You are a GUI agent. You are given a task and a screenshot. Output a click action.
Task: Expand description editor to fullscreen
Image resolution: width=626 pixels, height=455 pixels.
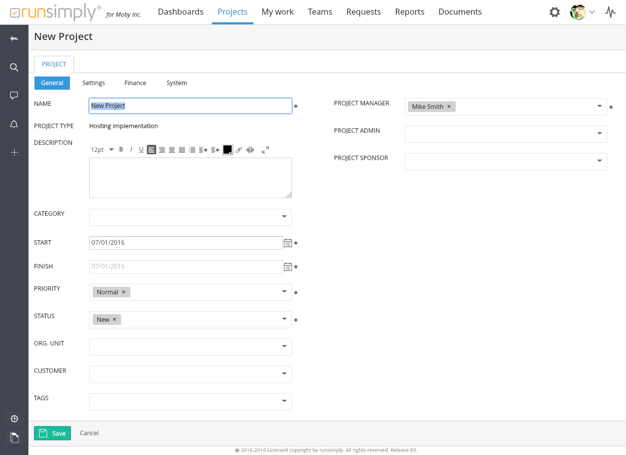(265, 149)
